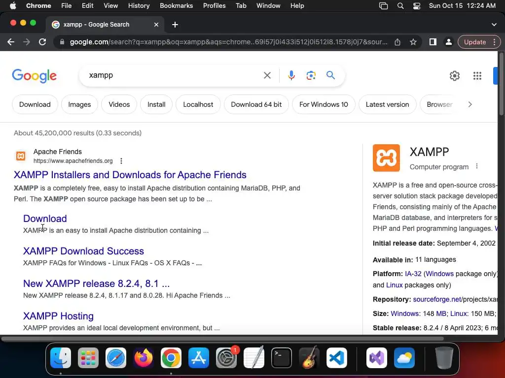Viewport: 505px width, 378px height.
Task: Click the browser forward arrow
Action: (27, 42)
